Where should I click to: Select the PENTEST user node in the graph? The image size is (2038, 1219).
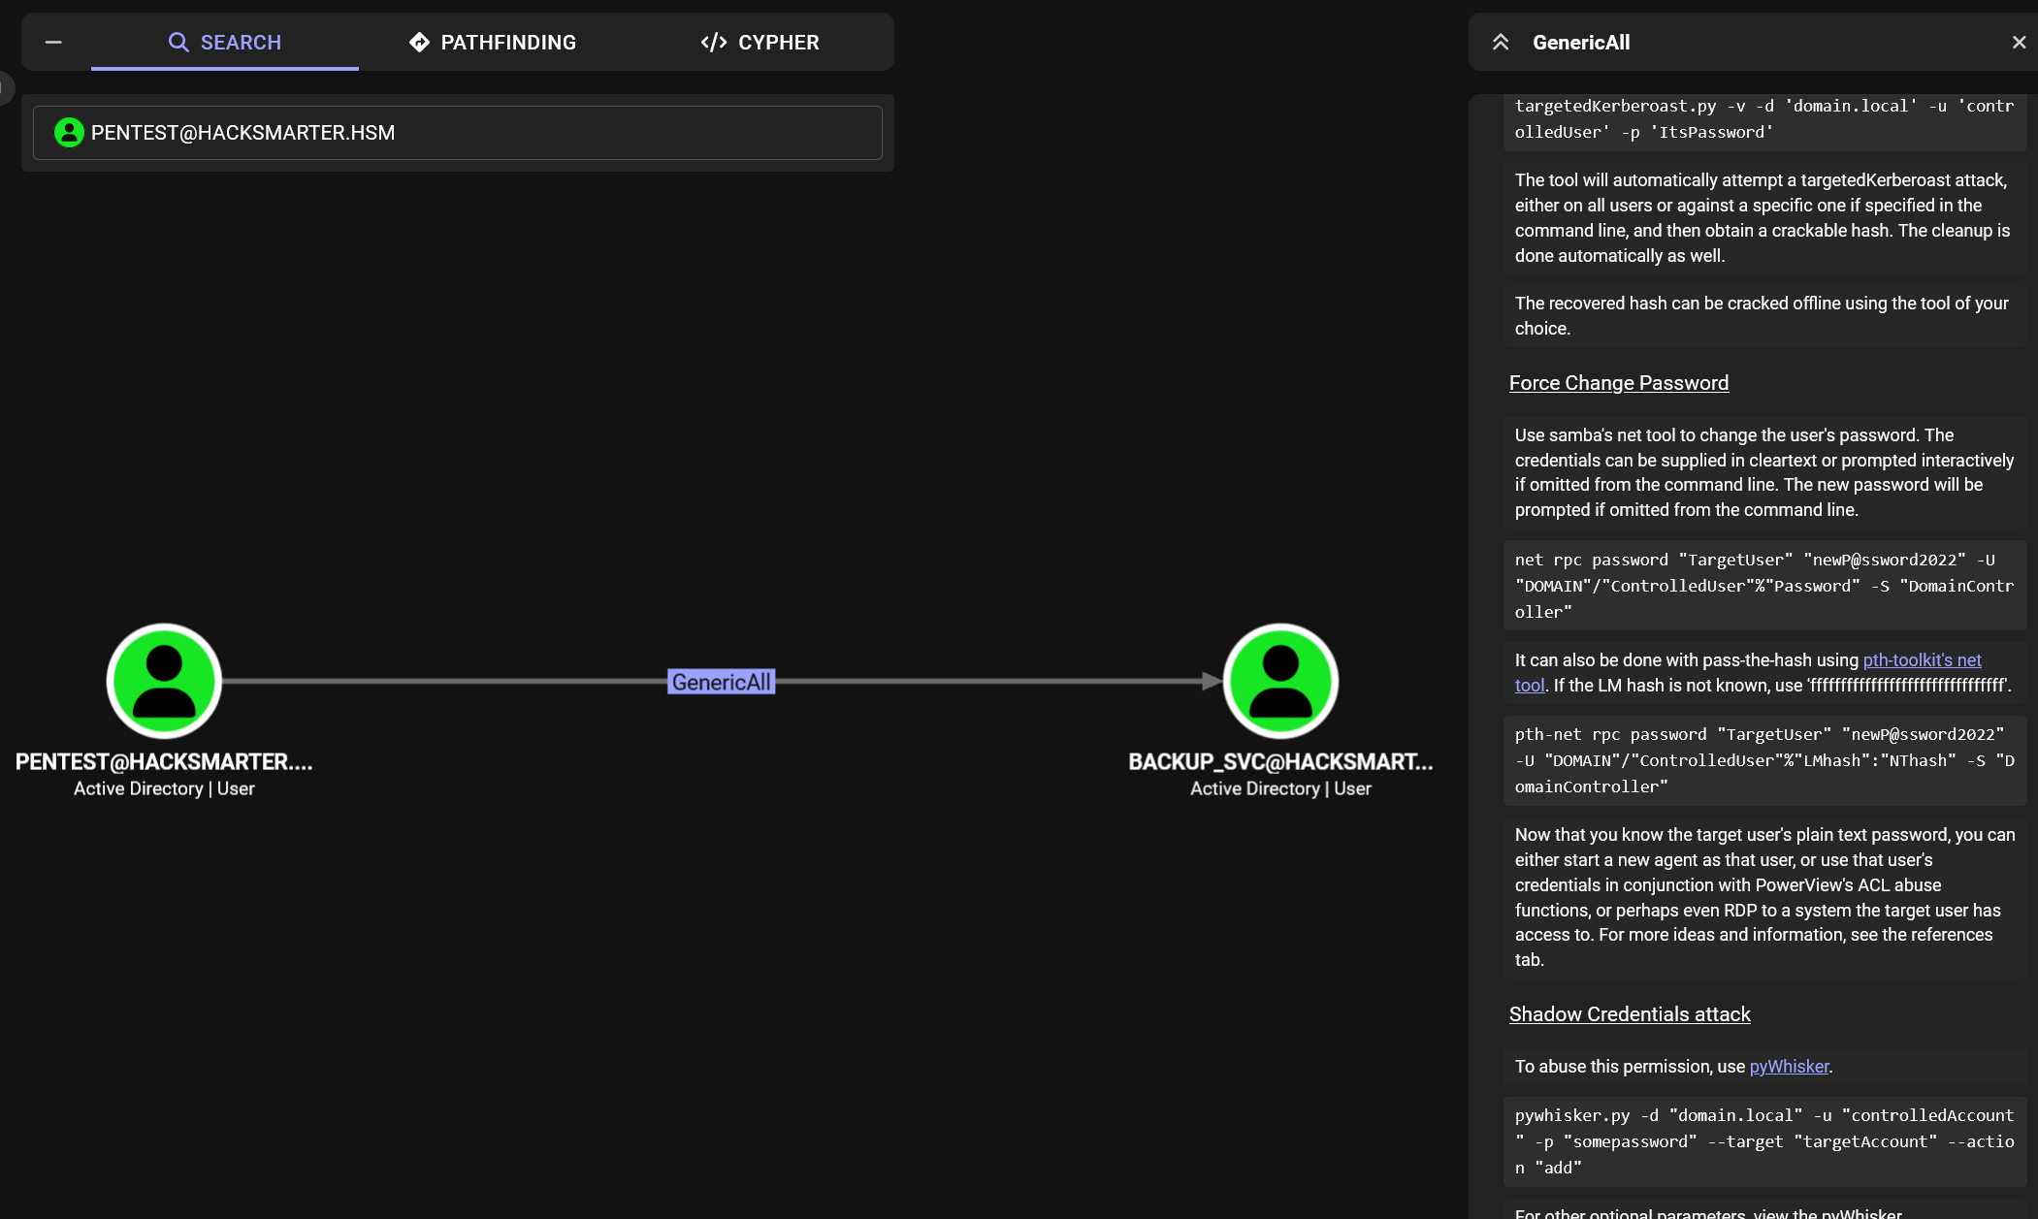click(164, 681)
